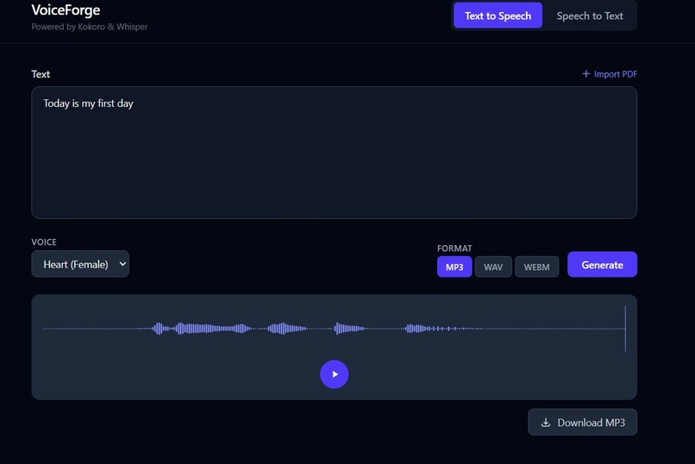695x464 pixels.
Task: Select the Text to Speech tab
Action: [498, 16]
